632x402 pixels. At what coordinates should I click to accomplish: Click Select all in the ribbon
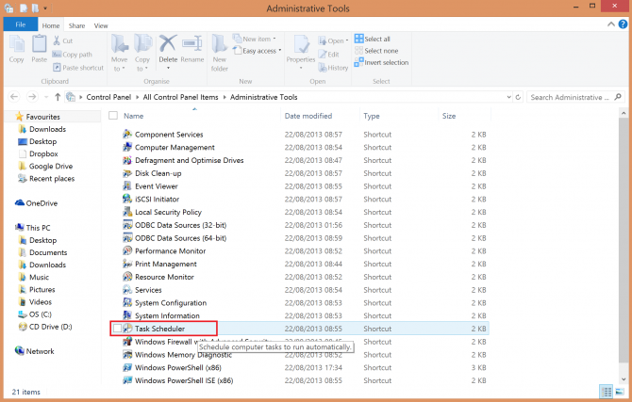click(373, 39)
